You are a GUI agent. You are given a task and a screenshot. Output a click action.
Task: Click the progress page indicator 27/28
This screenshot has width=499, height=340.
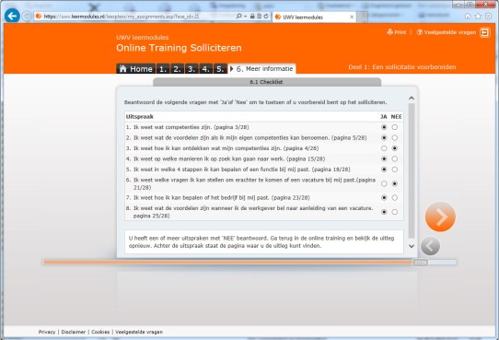click(421, 263)
